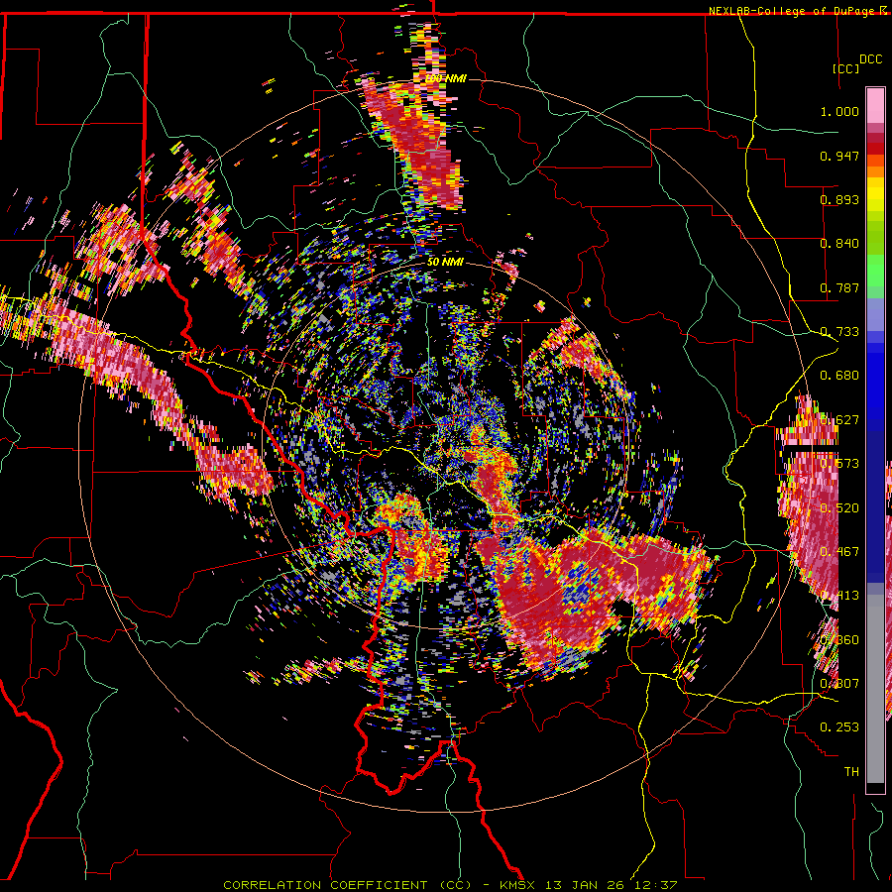Click the 100 NMI range ring label
The image size is (892, 892).
click(x=445, y=78)
